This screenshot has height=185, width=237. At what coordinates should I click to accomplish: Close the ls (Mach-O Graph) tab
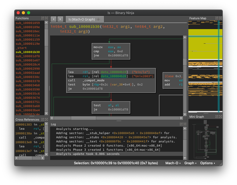pos(98,19)
